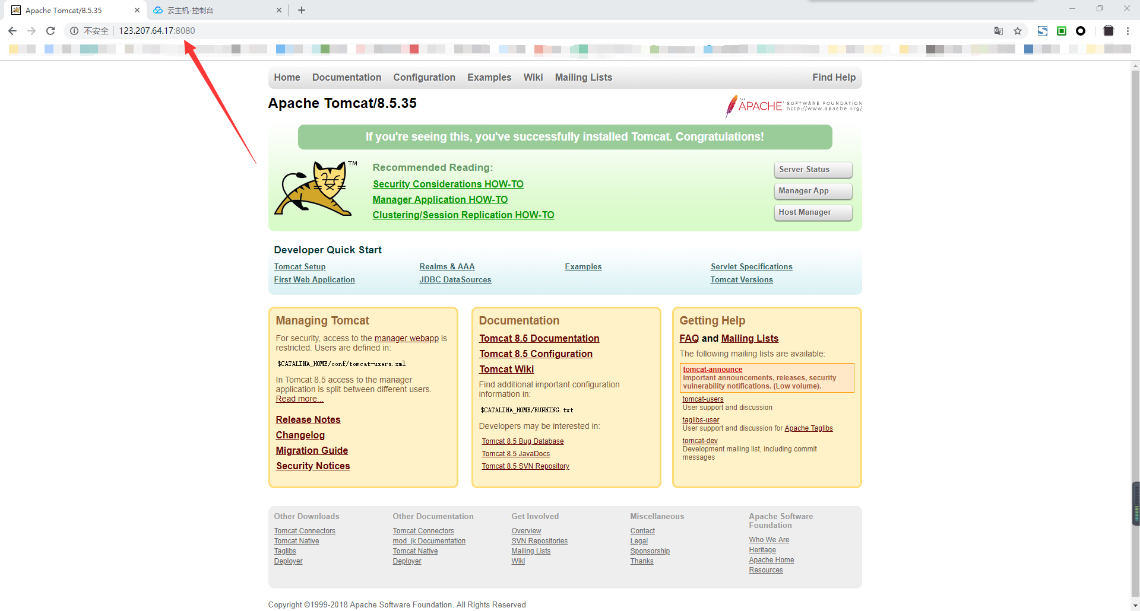Open the Manager App button
Image resolution: width=1140 pixels, height=611 pixels.
coord(813,191)
